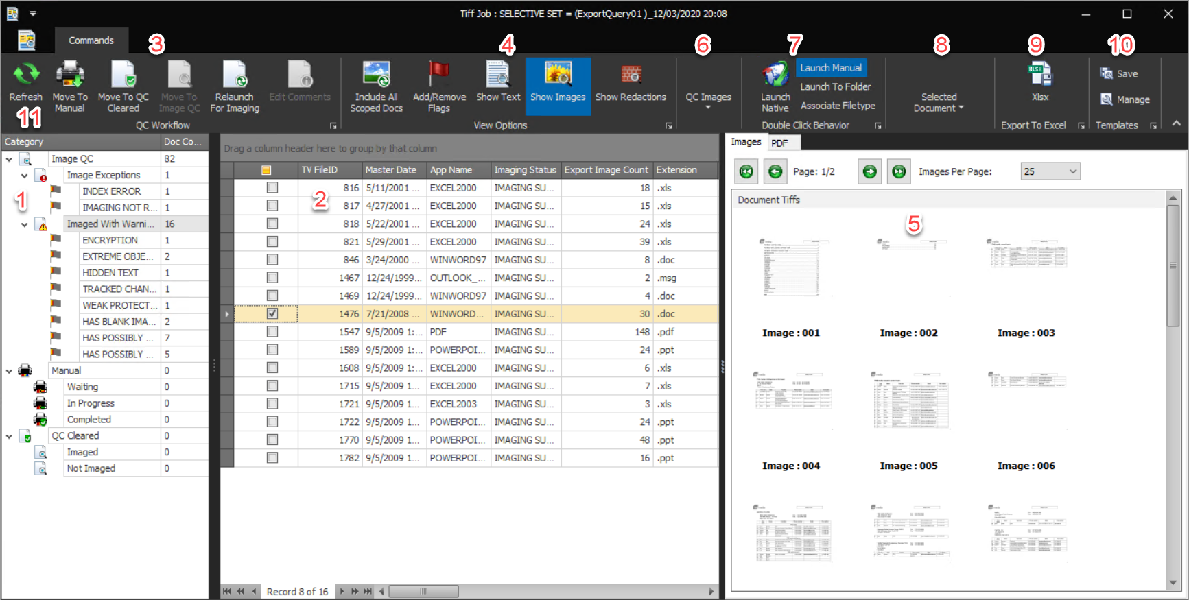Click Add/Remove Flags red flag icon

coord(439,74)
